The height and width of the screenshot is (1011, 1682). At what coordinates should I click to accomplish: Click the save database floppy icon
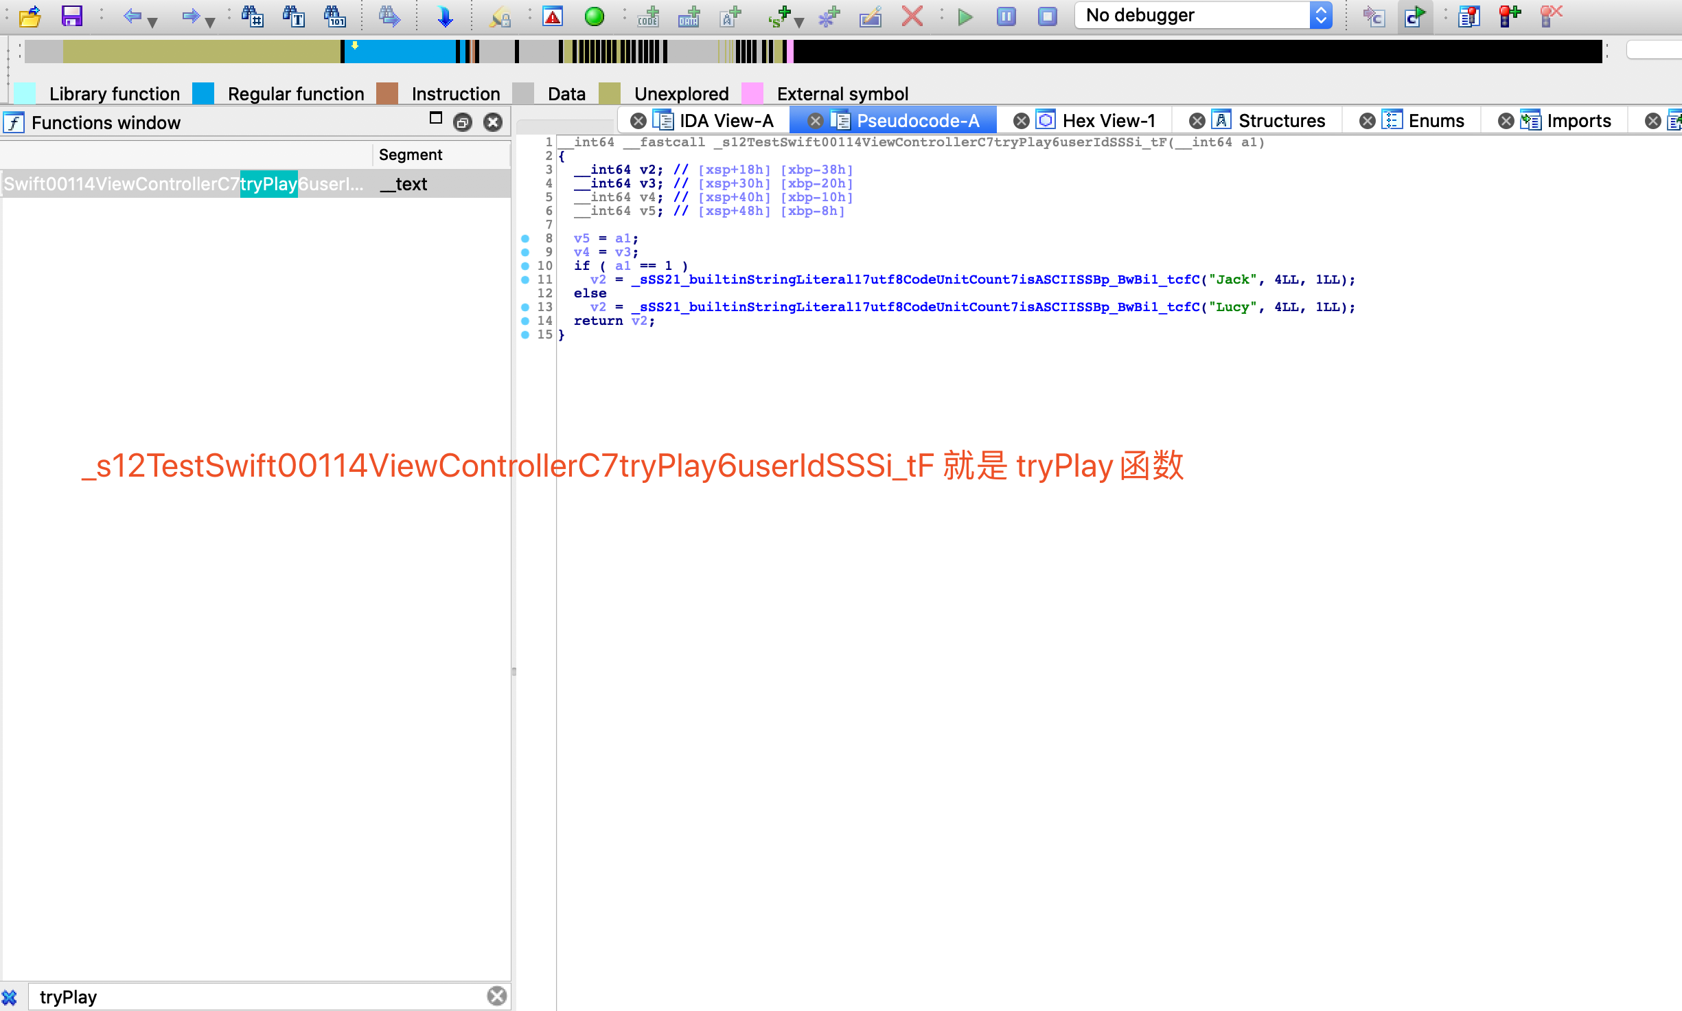(x=71, y=15)
